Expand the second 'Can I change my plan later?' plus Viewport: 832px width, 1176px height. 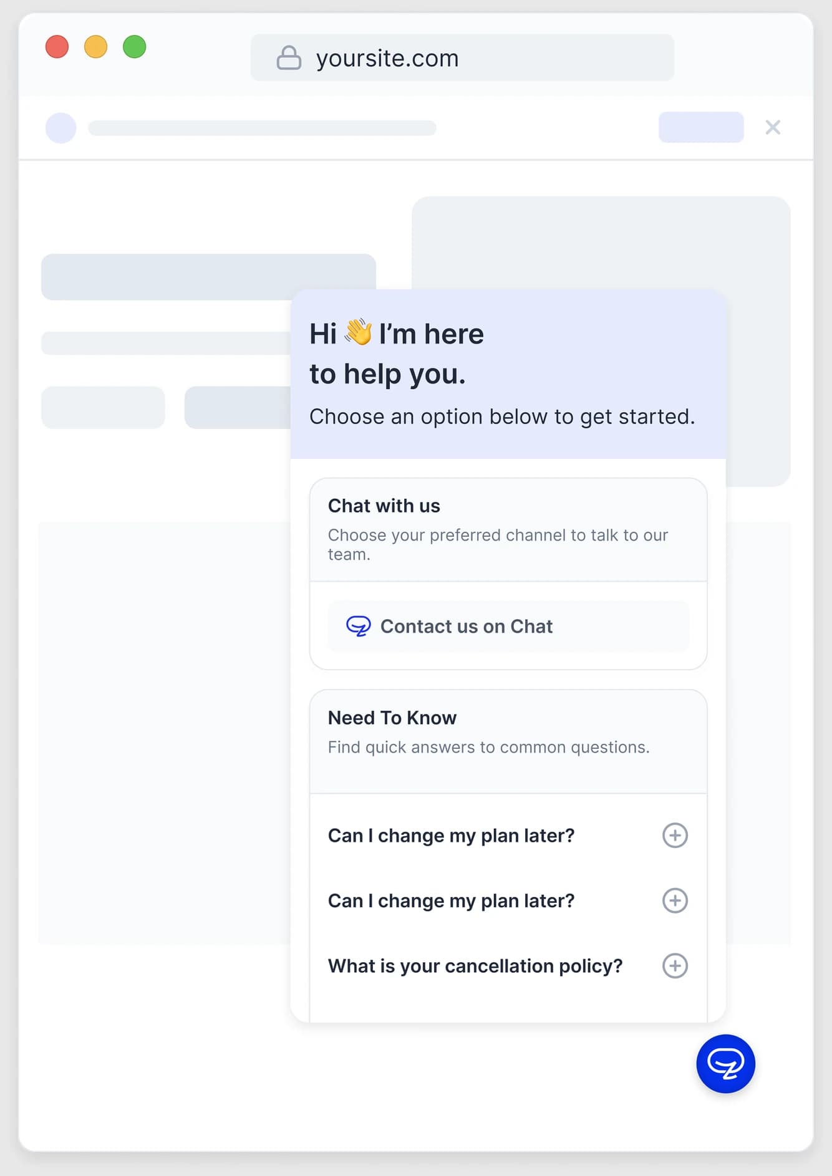click(x=675, y=900)
